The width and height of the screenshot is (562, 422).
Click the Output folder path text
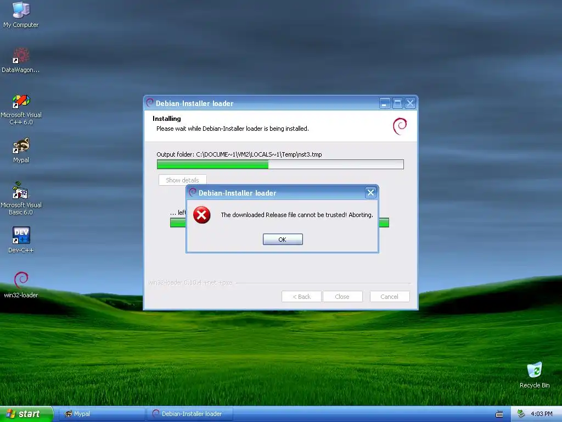239,154
